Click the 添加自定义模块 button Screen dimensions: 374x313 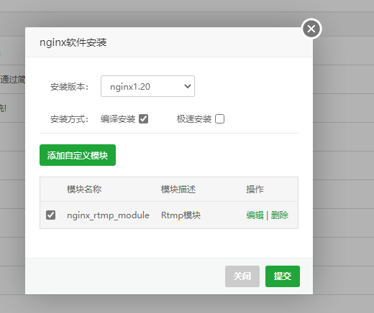(78, 155)
